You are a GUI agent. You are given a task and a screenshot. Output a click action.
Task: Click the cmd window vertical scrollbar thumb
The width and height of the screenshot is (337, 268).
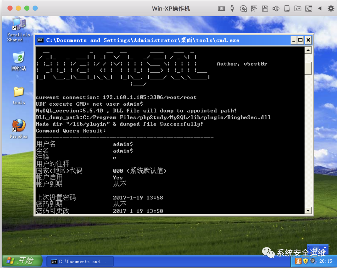pos(308,68)
